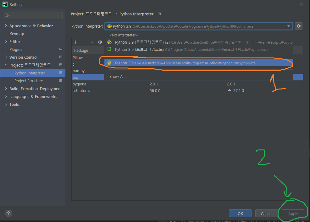Open the Python Interpreter dropdown arrow
The height and width of the screenshot is (222, 310).
[289, 26]
